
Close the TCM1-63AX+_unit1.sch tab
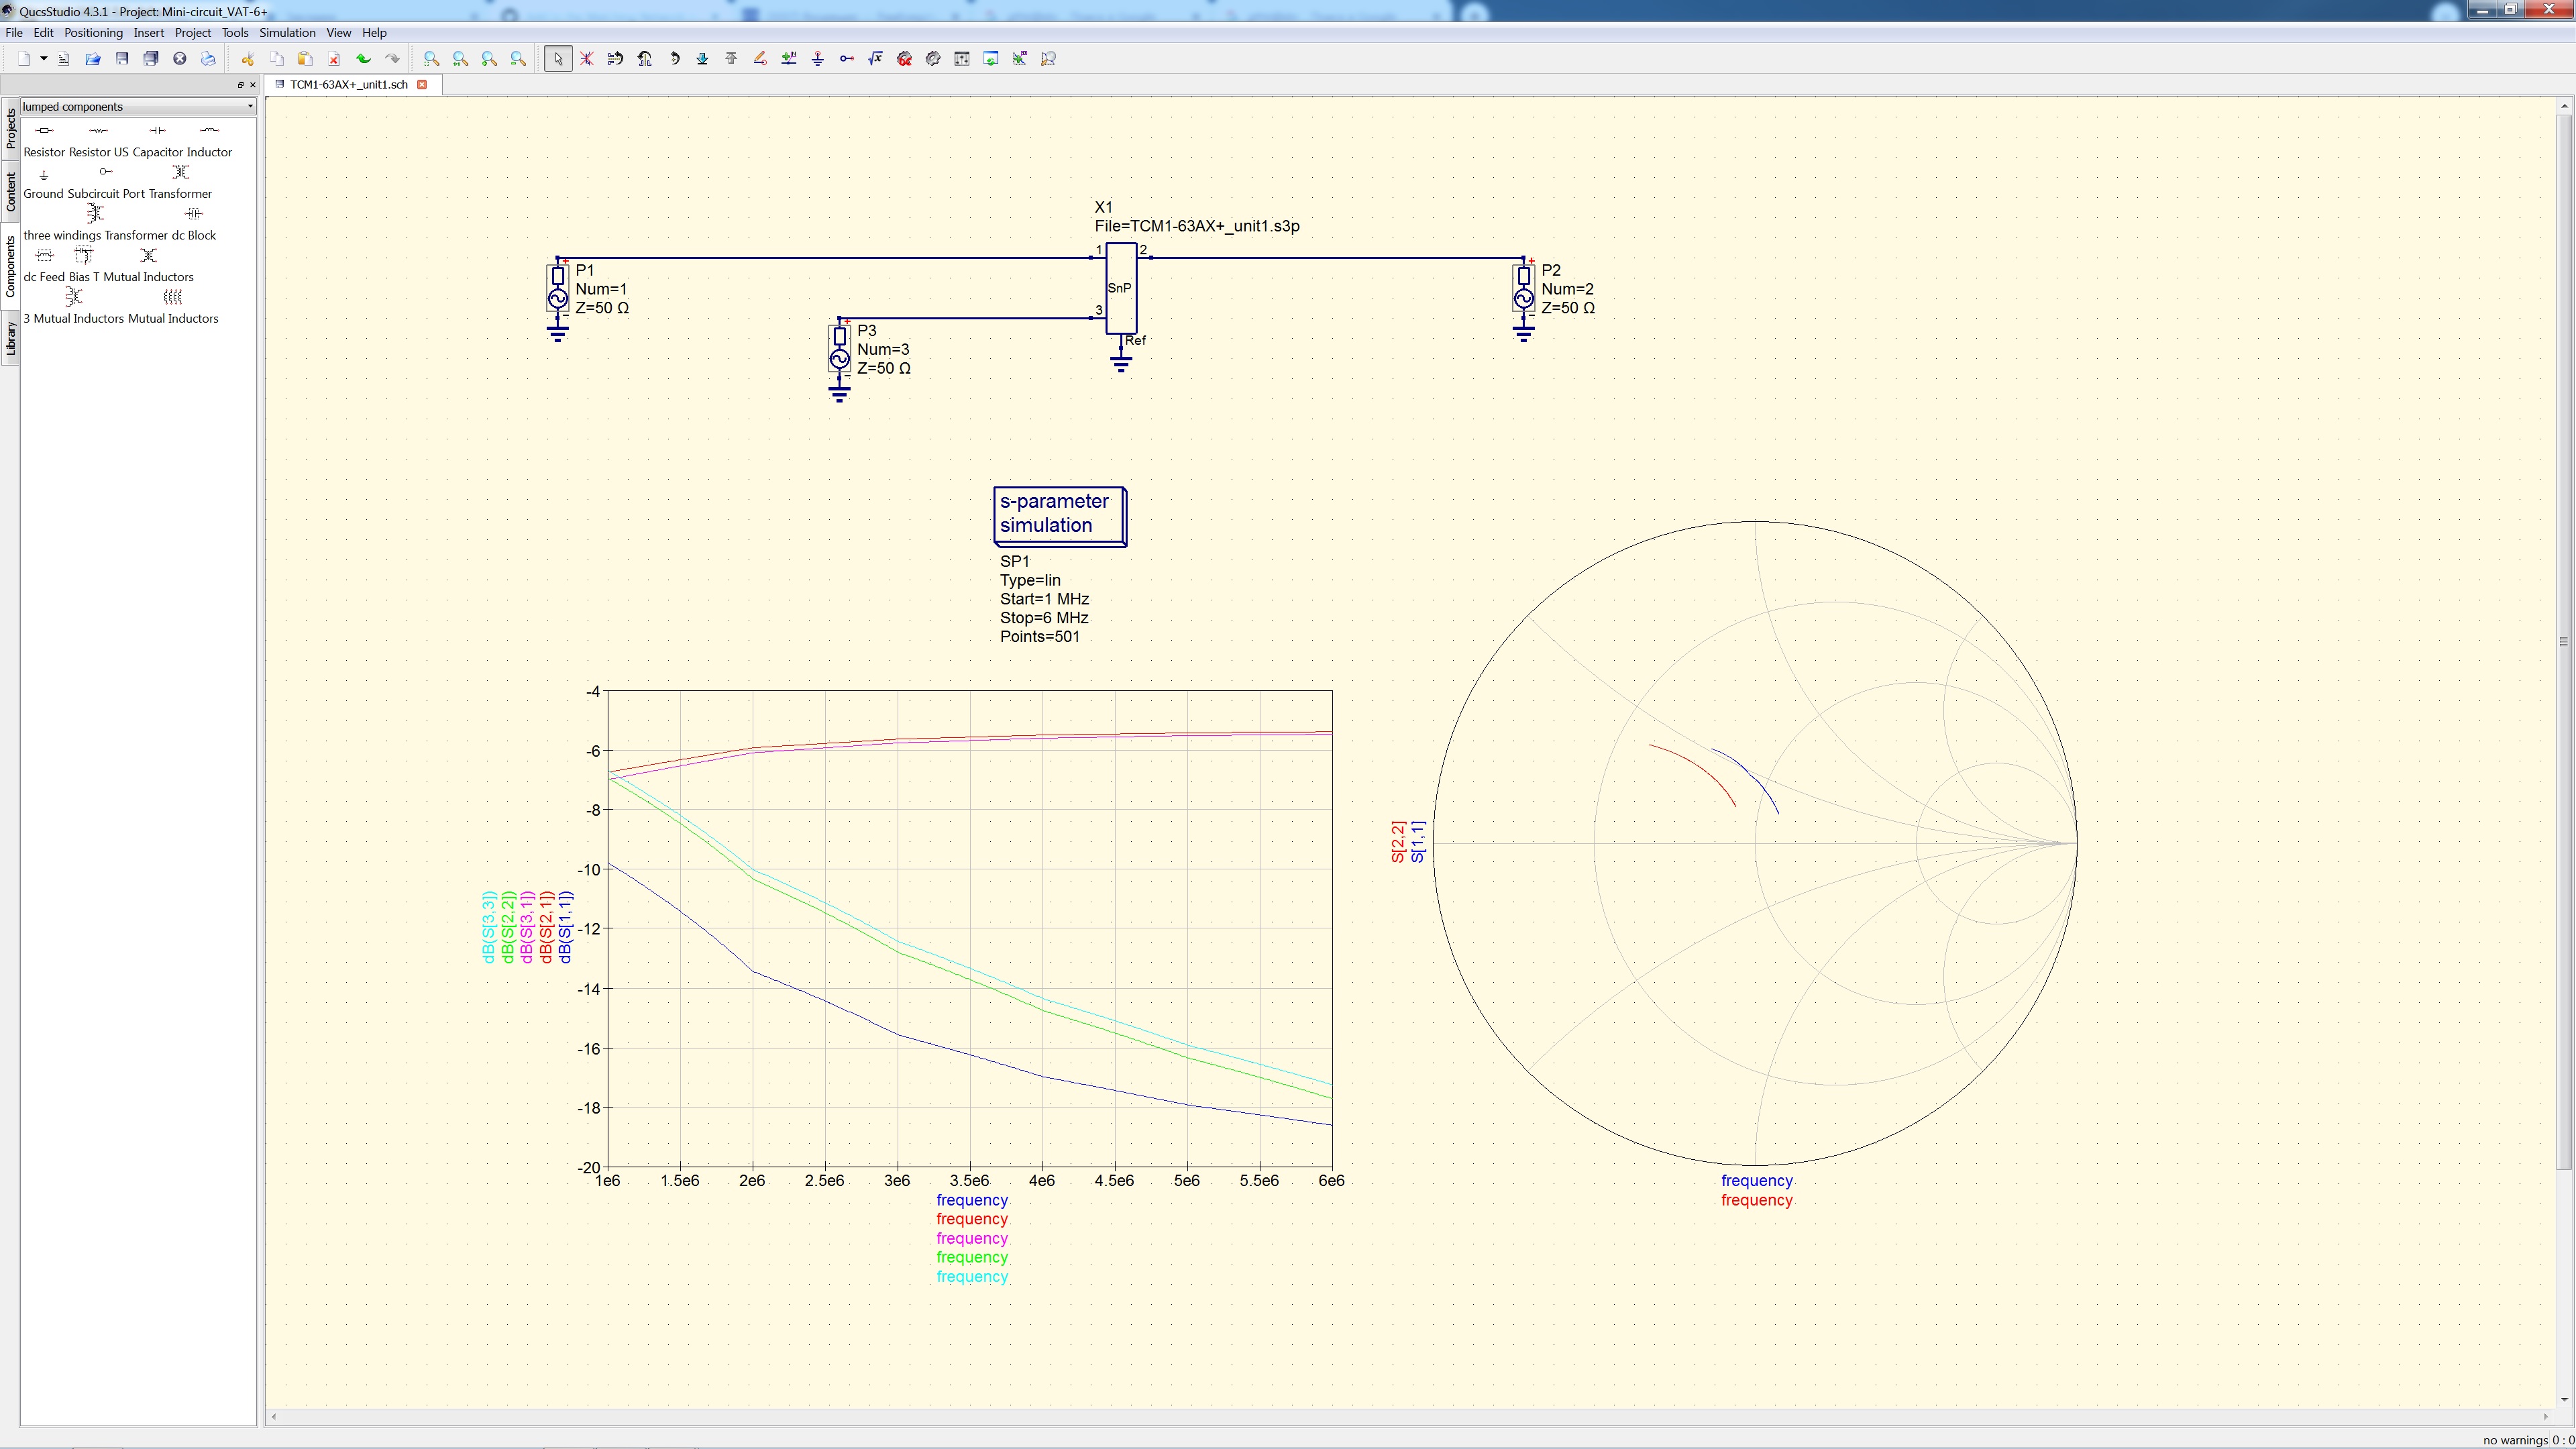click(x=422, y=85)
